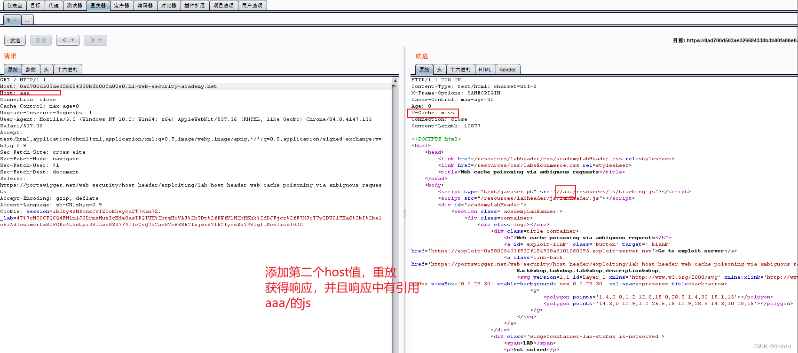
Task: Open the 代理 proxy tab
Action: (54, 6)
